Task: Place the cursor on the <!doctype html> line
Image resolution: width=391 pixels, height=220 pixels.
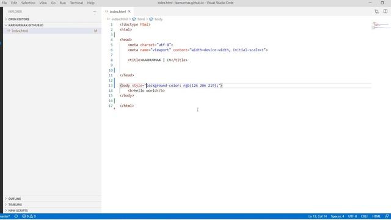Action: [x=135, y=24]
